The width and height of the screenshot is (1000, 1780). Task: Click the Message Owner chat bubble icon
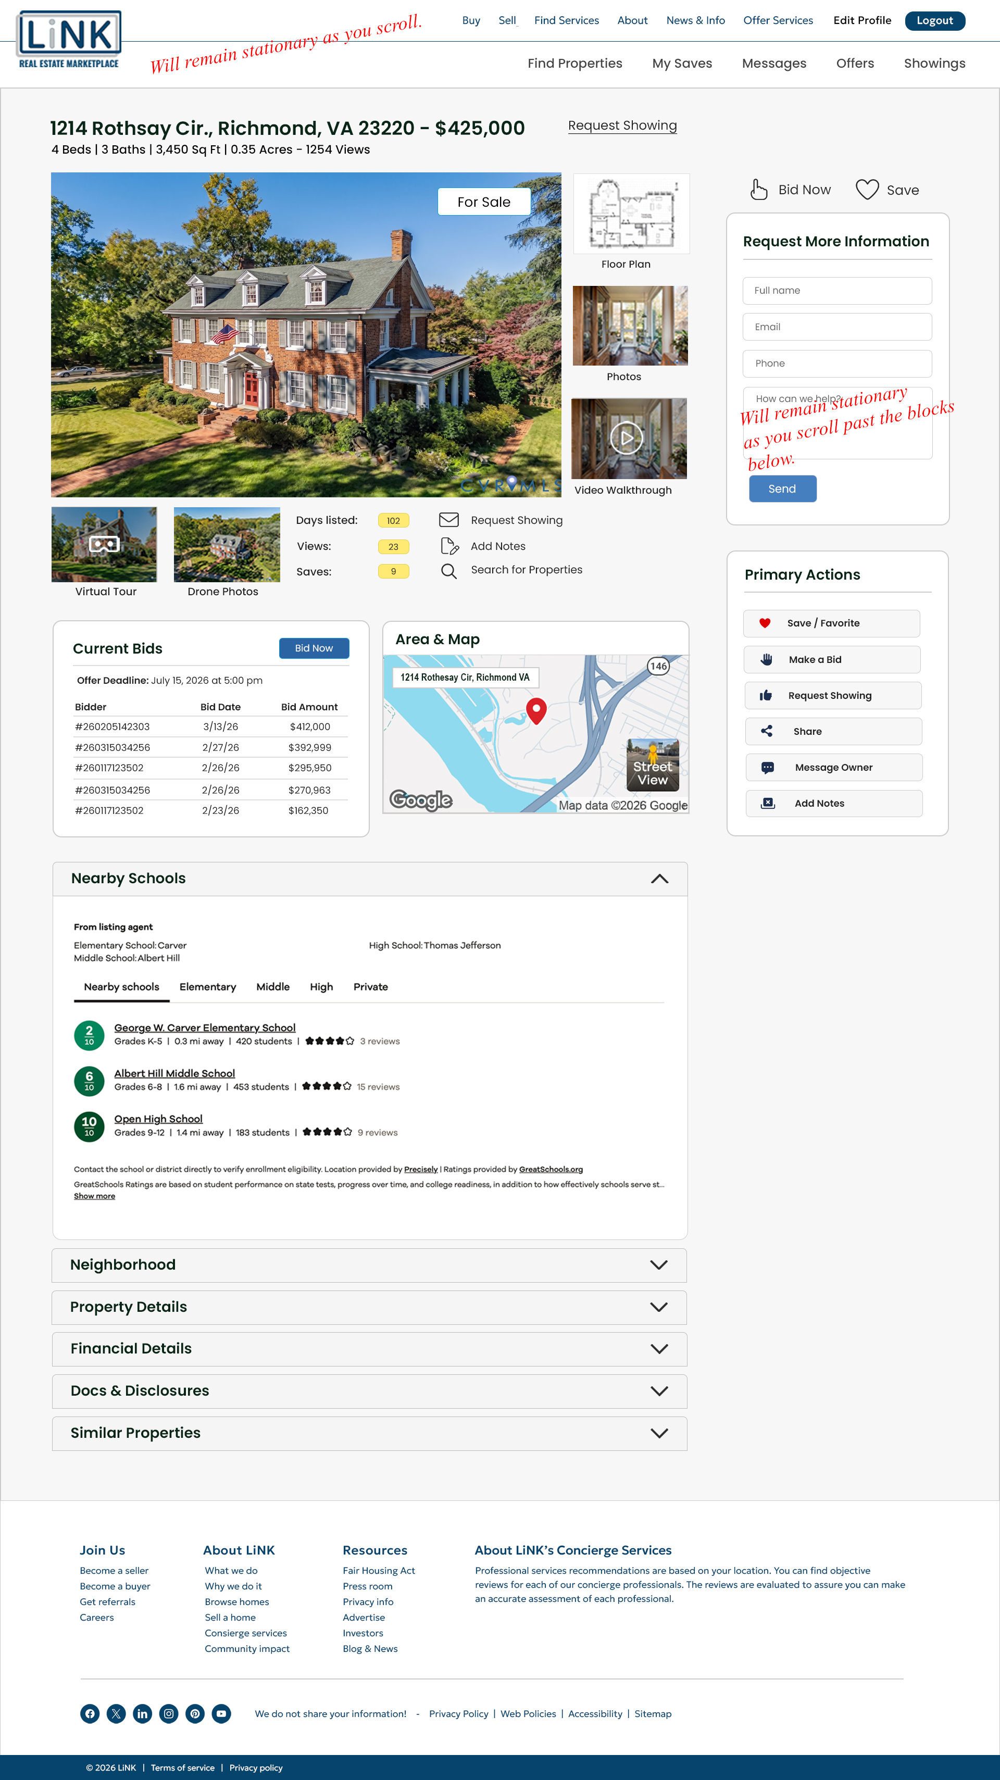point(767,767)
